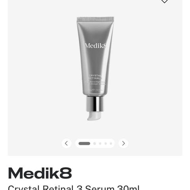The height and width of the screenshot is (190, 190).
Task: Jump to second image via carousel dot
Action: [95, 143]
